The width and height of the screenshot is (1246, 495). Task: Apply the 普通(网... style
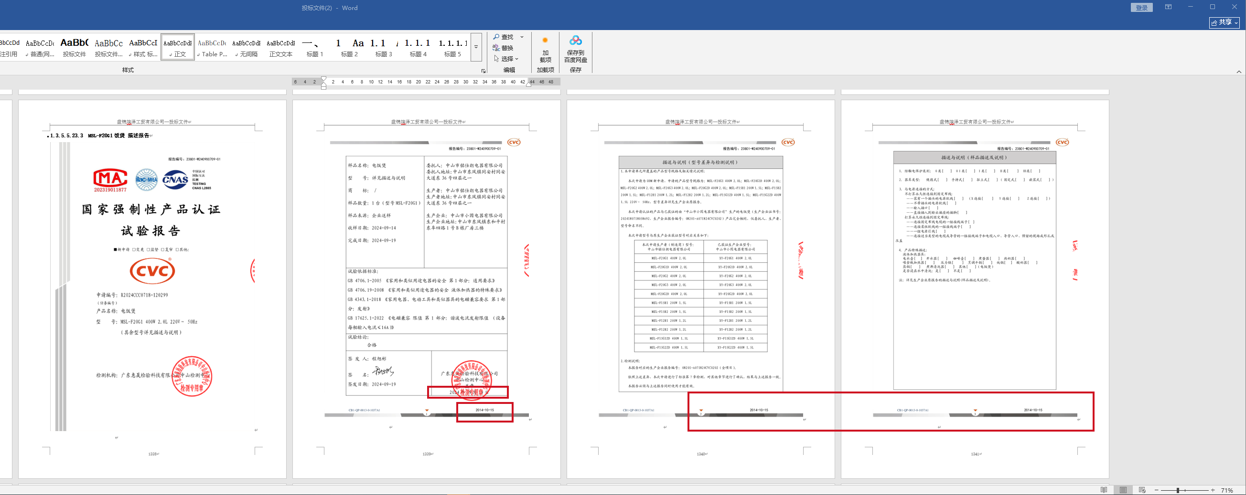(x=40, y=47)
